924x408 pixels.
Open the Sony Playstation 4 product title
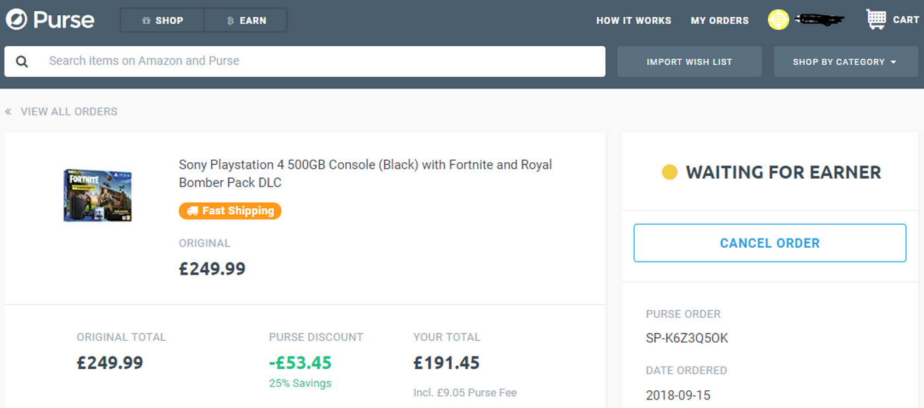pyautogui.click(x=365, y=173)
